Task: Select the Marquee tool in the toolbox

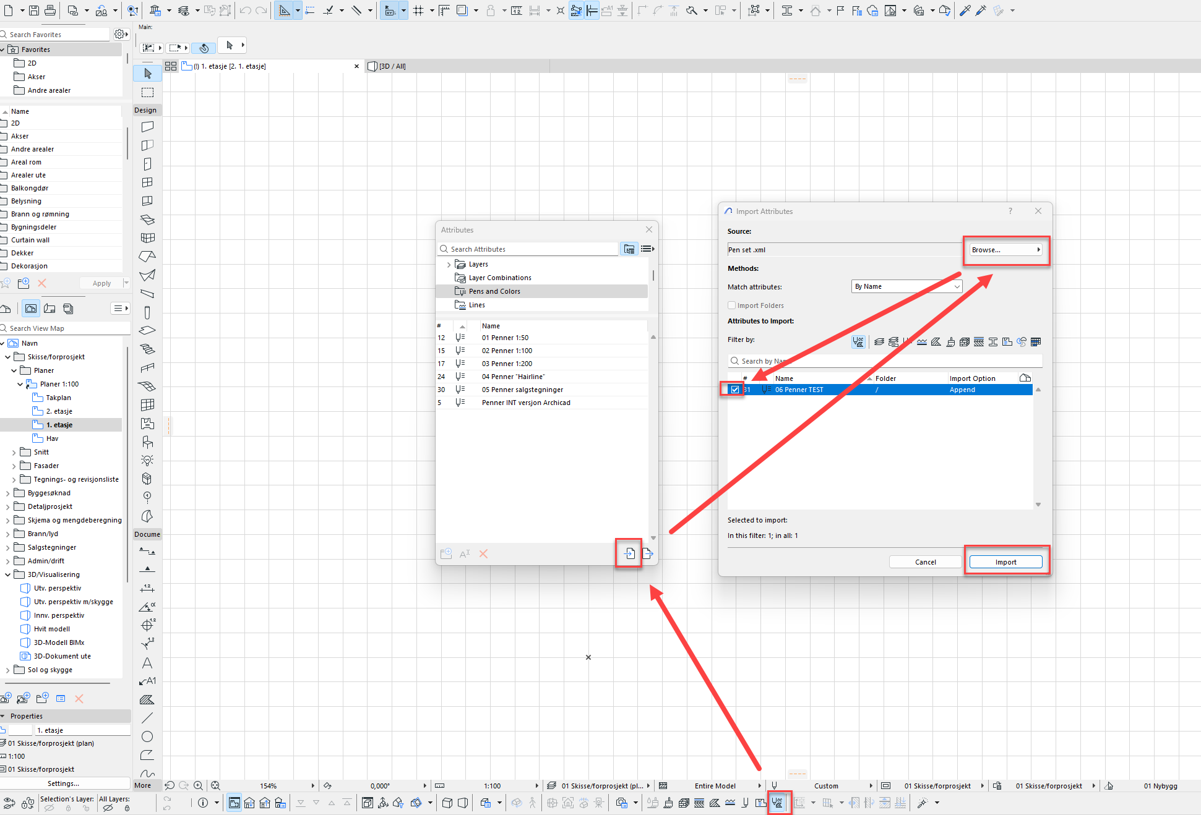Action: 147,92
